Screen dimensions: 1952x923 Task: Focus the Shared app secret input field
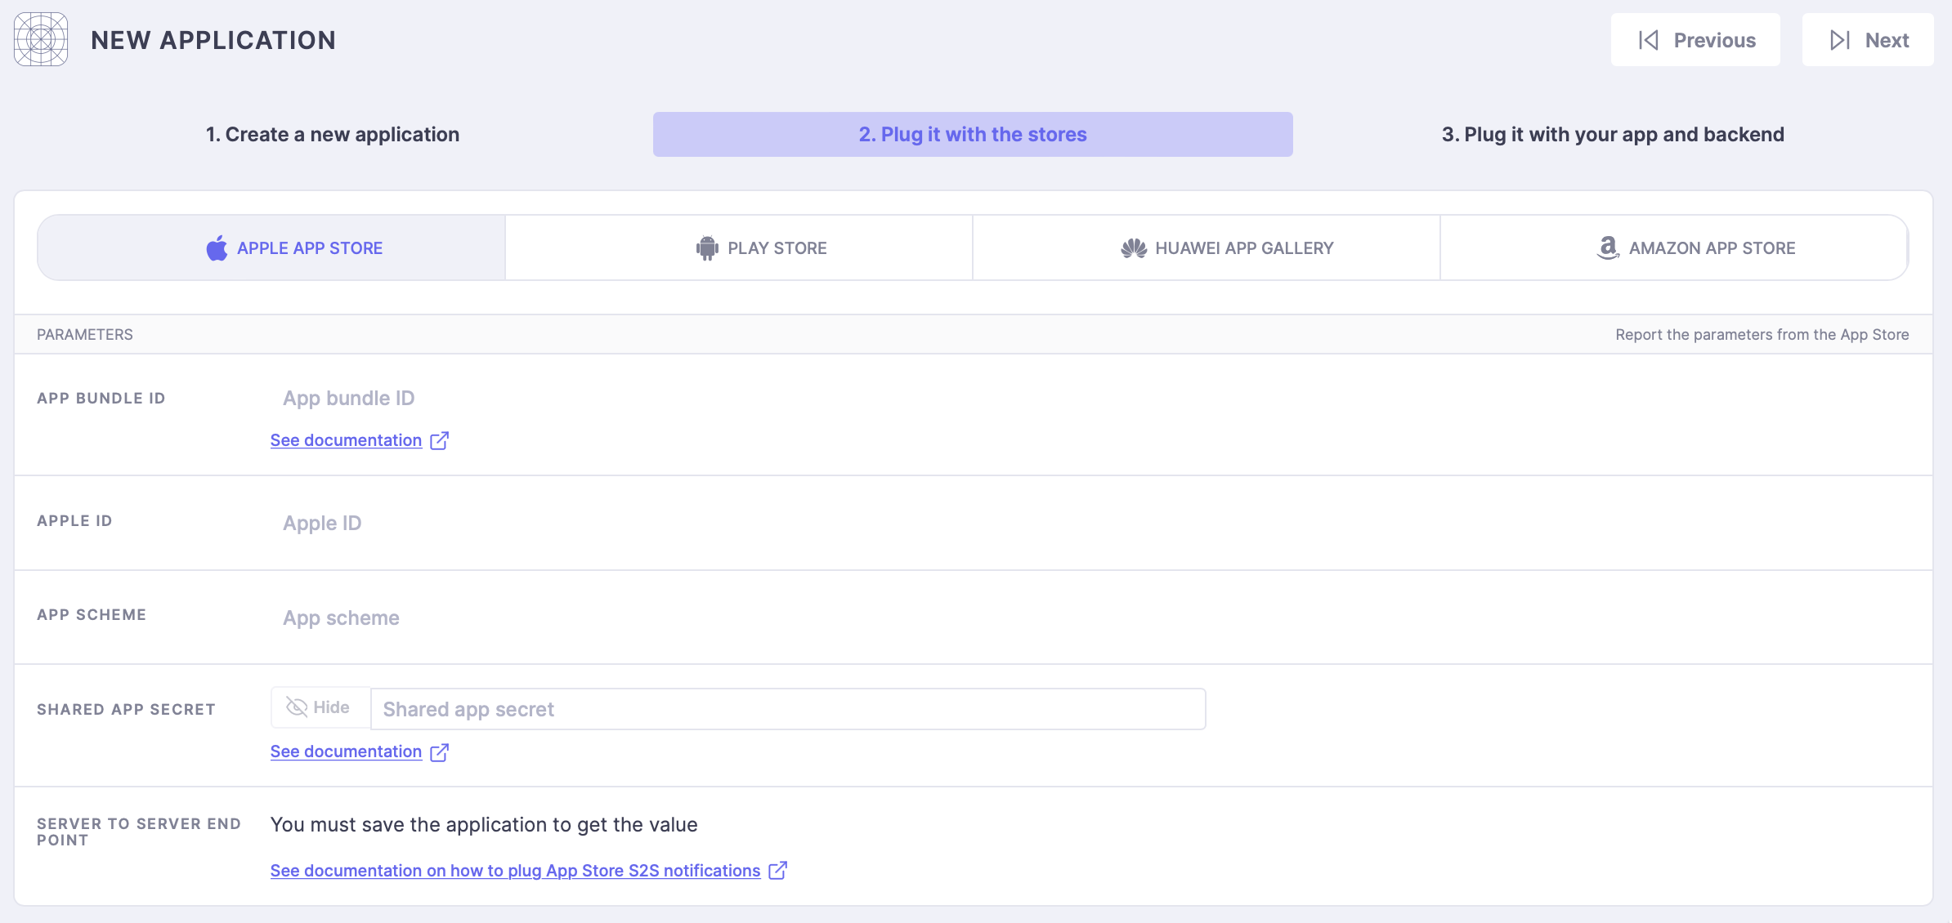788,709
